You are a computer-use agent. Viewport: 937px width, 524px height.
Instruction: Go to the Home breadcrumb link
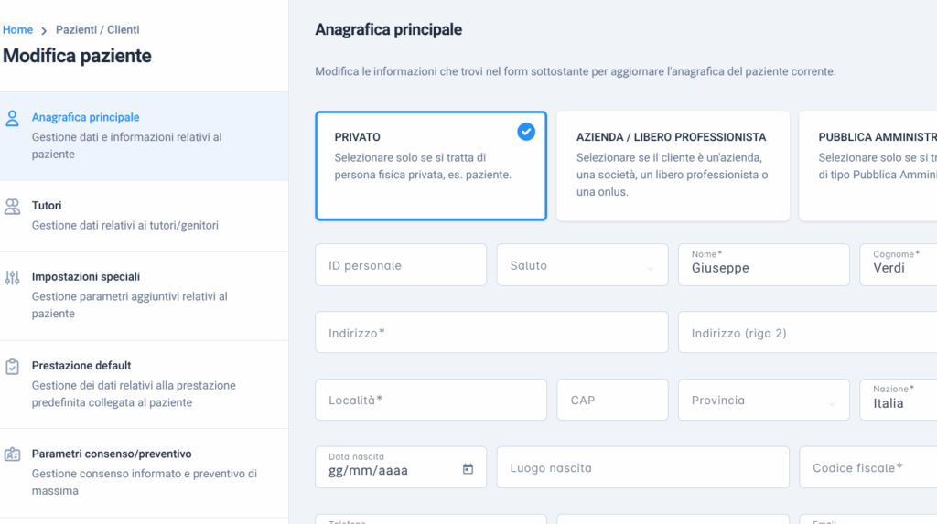pos(17,30)
